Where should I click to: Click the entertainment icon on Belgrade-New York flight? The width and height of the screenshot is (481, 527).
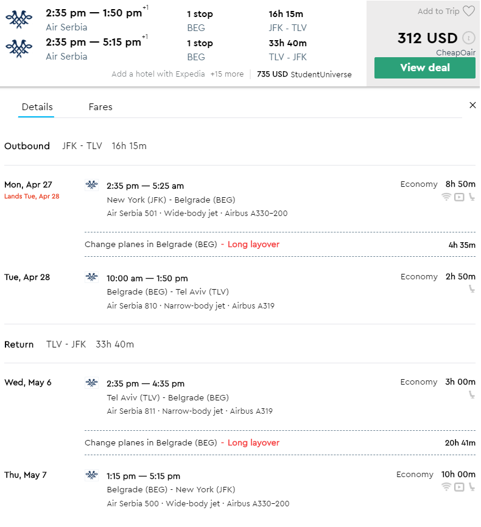click(x=459, y=487)
